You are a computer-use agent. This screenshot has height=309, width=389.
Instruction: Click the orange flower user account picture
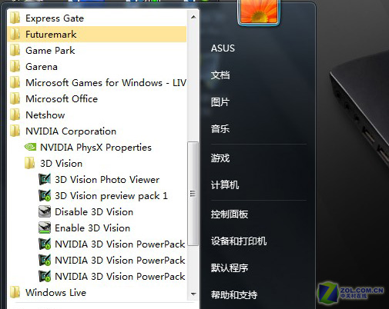pos(259,12)
